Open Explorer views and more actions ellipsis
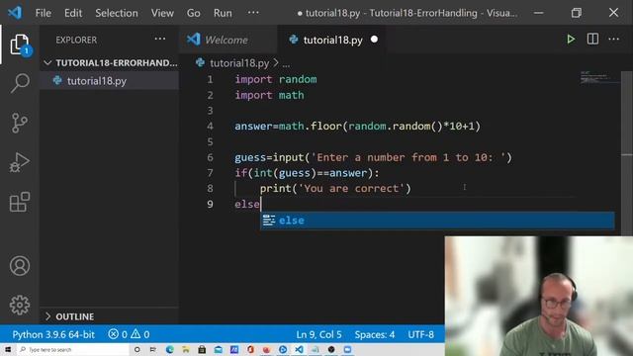 point(160,39)
